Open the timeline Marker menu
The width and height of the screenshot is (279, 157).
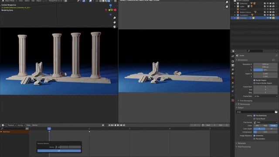[35, 125]
